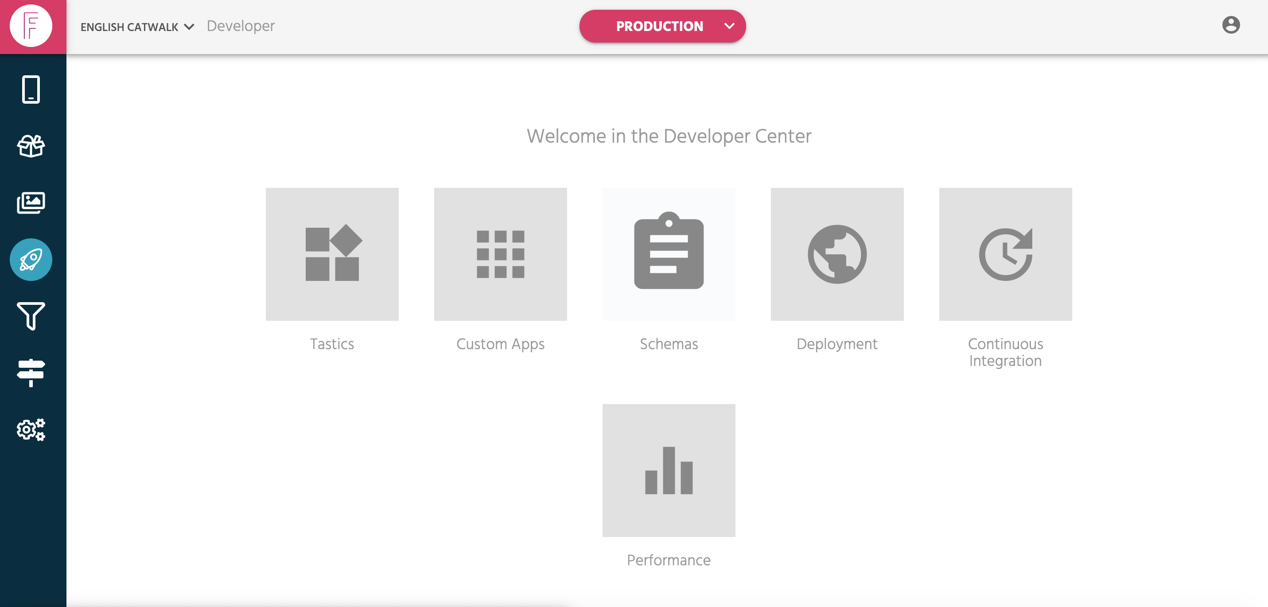Open the Tastics tile

[332, 254]
